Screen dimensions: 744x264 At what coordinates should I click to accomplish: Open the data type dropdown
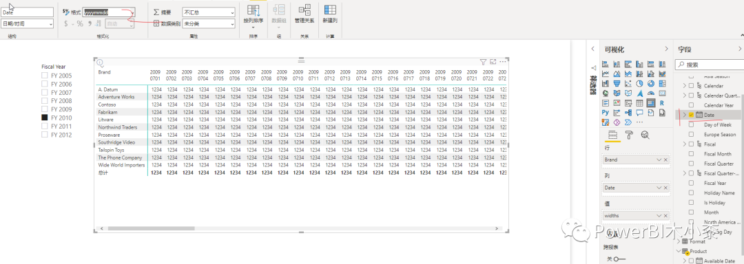[x=27, y=23]
